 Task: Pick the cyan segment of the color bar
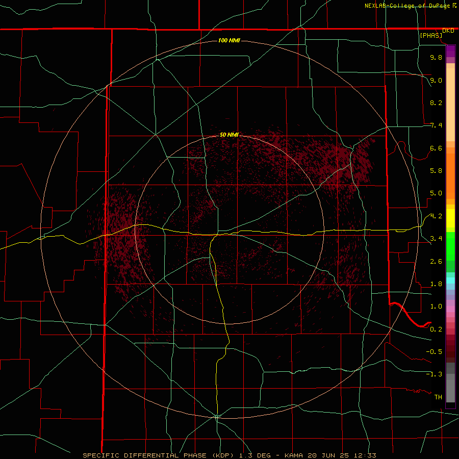450,280
